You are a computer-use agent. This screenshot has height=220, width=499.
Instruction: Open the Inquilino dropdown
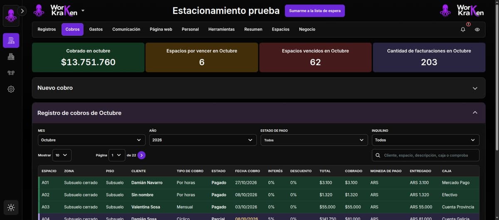point(425,140)
